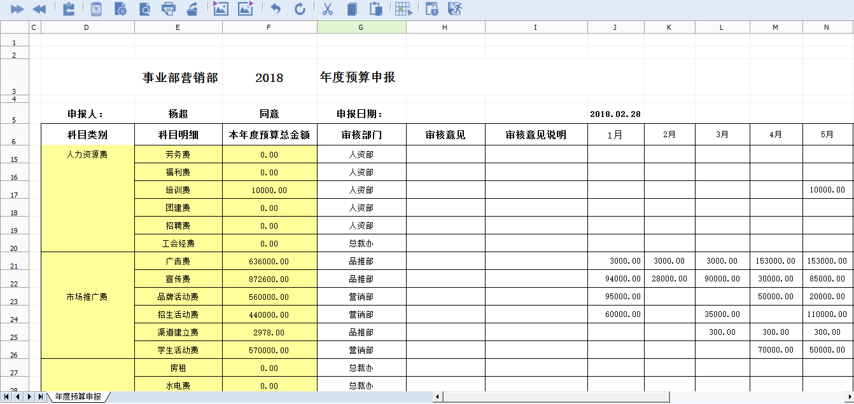Select the column G header
This screenshot has height=404, width=854.
(x=361, y=27)
